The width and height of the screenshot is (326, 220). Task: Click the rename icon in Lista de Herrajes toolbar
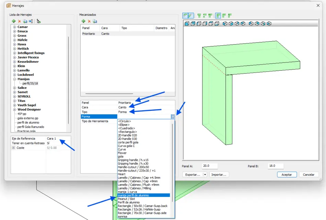pos(31,21)
